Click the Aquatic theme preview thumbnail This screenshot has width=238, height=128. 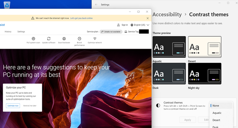click(169, 47)
